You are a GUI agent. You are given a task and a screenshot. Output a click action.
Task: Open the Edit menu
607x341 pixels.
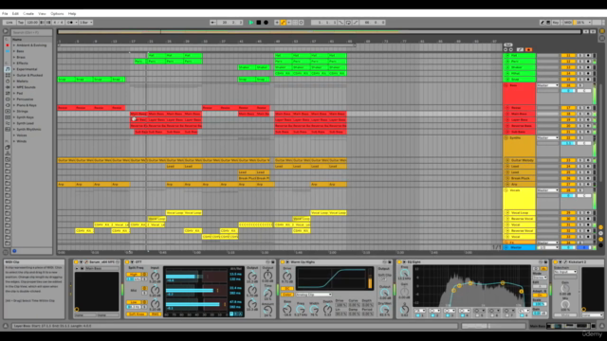coord(15,13)
